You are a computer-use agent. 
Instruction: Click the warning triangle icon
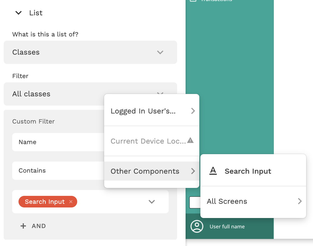click(x=190, y=140)
